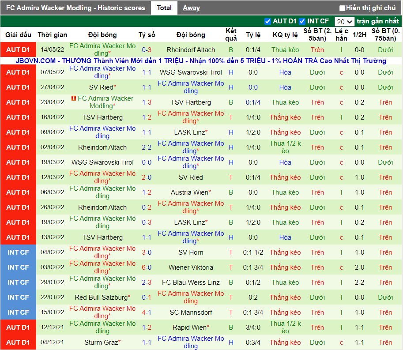Open the 4-1 score on 15/01/22
The image size is (403, 350).
point(147,312)
